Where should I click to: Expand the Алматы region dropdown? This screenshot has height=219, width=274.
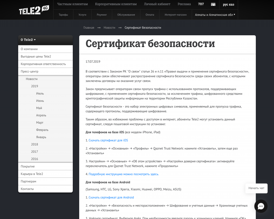pyautogui.click(x=215, y=15)
